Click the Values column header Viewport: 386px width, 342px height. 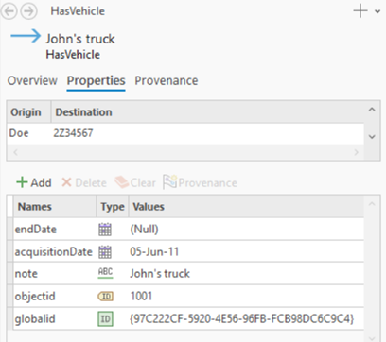tap(246, 207)
